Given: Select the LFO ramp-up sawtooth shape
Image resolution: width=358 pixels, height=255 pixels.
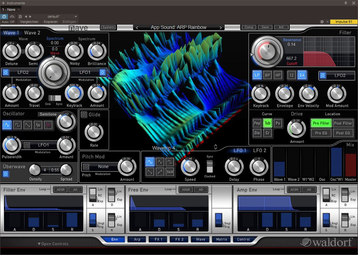Looking at the screenshot, I should tap(160, 172).
